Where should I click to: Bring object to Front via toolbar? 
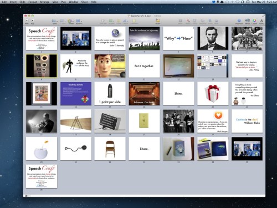point(211,22)
